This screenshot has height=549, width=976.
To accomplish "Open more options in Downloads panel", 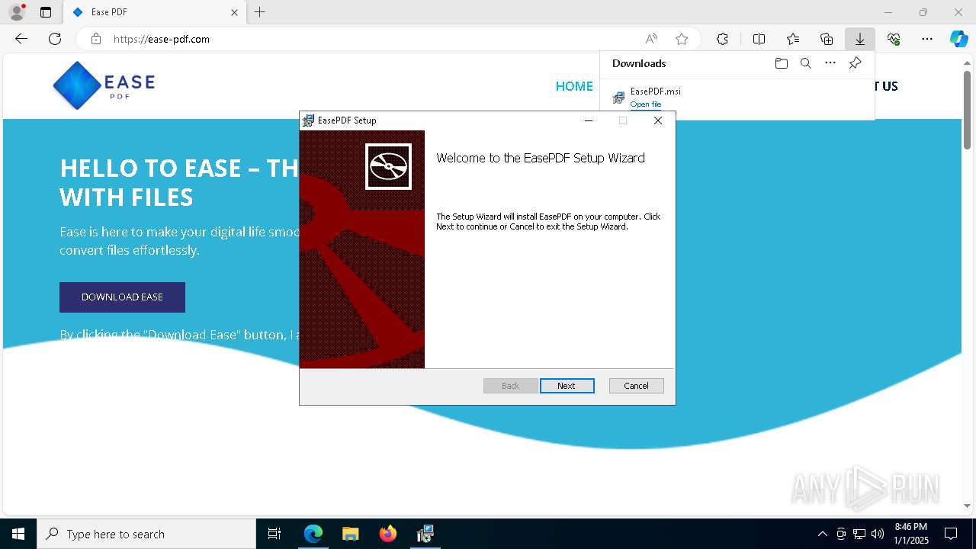I will tap(830, 63).
